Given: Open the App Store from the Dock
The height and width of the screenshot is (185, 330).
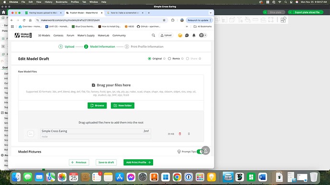Looking at the screenshot, I should pyautogui.click(x=120, y=177).
